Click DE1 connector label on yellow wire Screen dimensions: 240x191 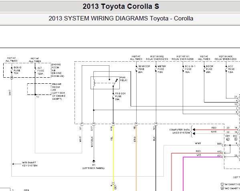(115, 187)
